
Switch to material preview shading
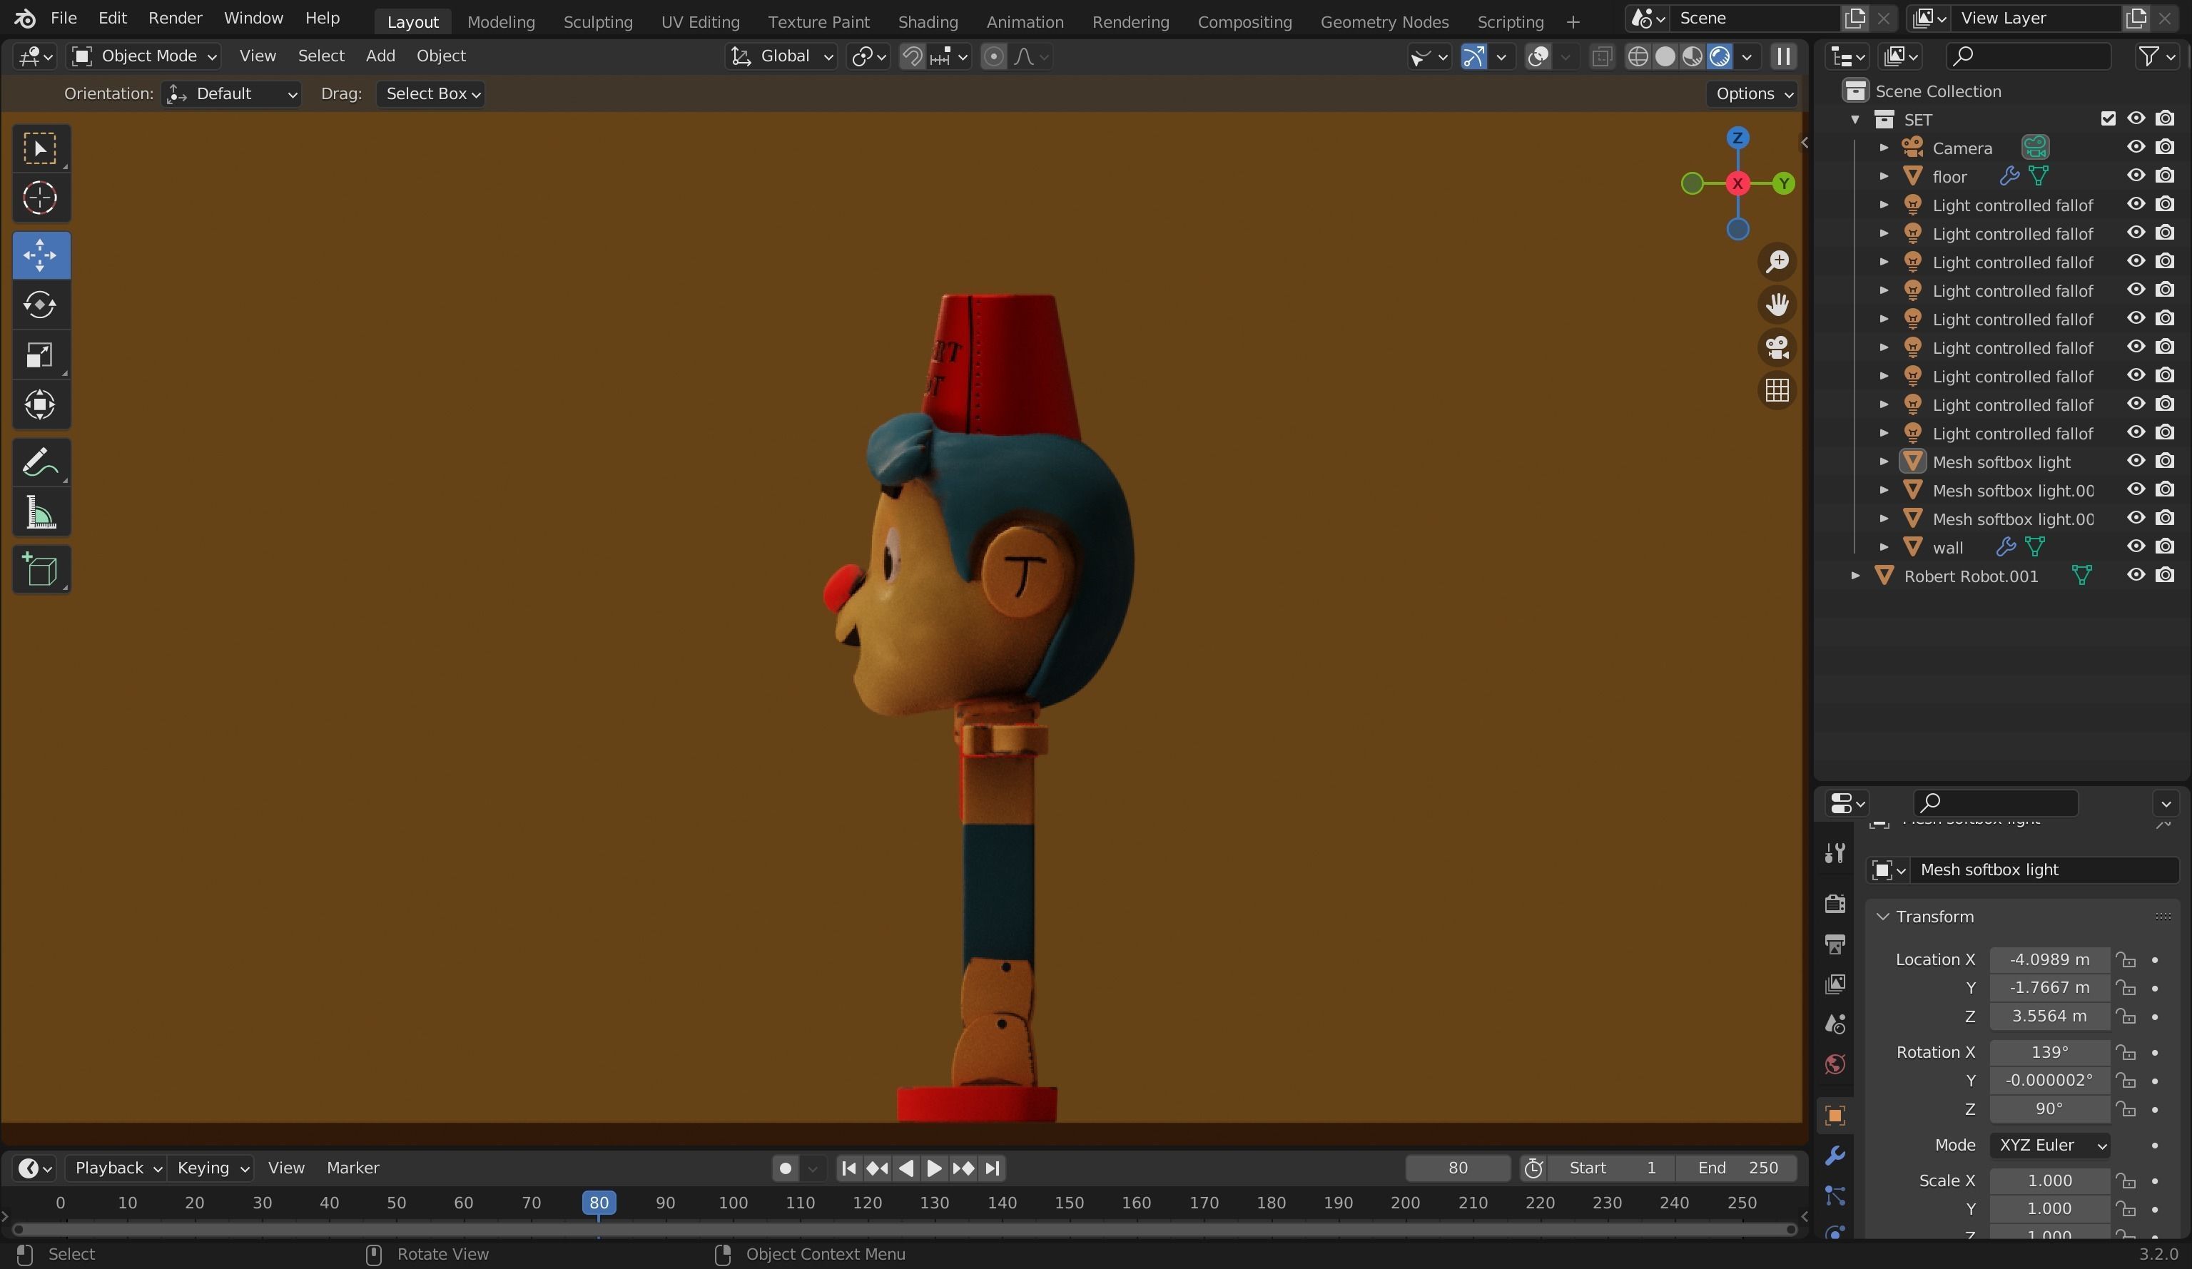click(x=1692, y=56)
